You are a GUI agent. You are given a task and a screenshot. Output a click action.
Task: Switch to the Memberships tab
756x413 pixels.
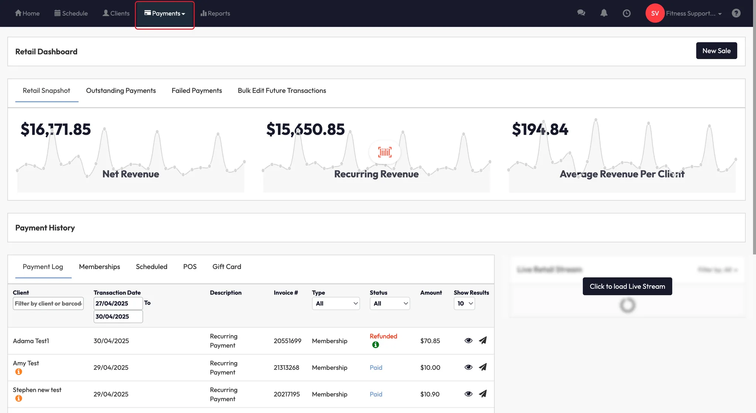click(99, 267)
